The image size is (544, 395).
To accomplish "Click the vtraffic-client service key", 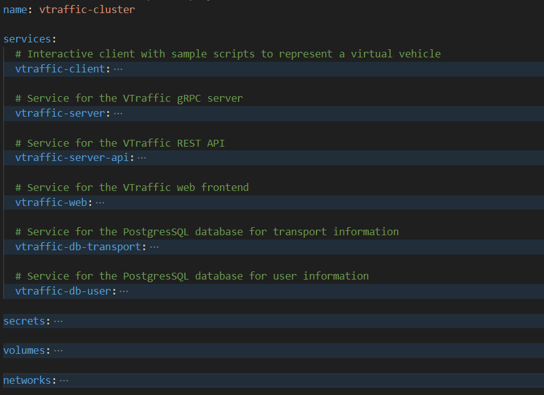I will [60, 69].
